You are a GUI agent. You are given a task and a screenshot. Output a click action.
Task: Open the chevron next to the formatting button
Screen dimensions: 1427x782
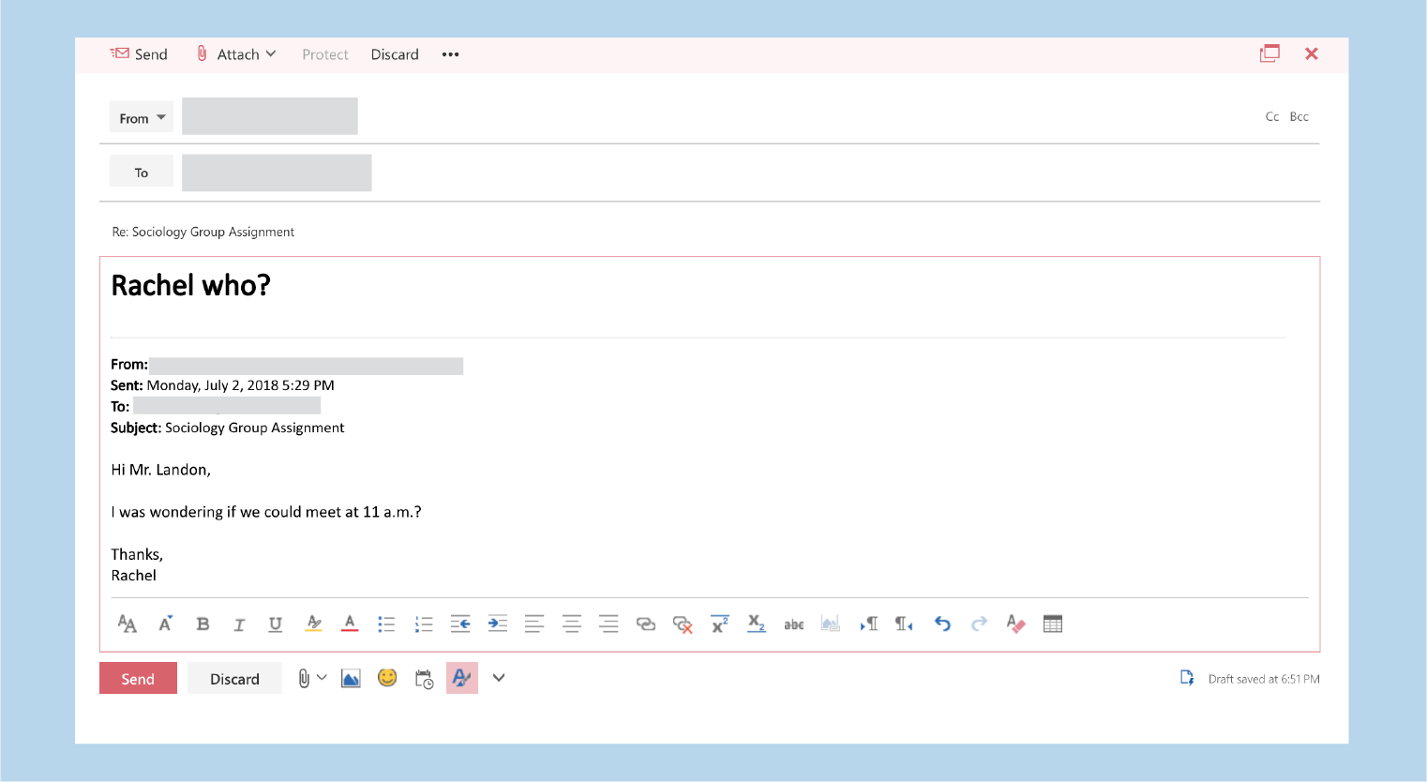[499, 677]
